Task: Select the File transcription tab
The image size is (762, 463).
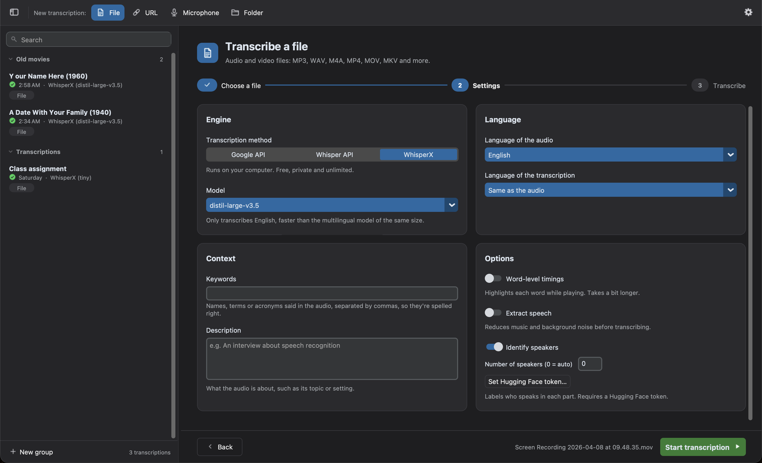Action: coord(108,12)
